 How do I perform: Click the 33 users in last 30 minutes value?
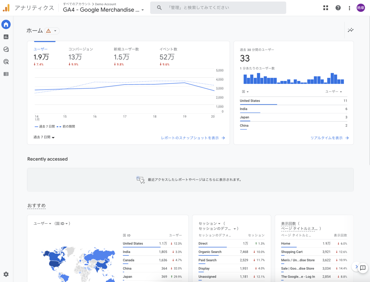coord(245,58)
